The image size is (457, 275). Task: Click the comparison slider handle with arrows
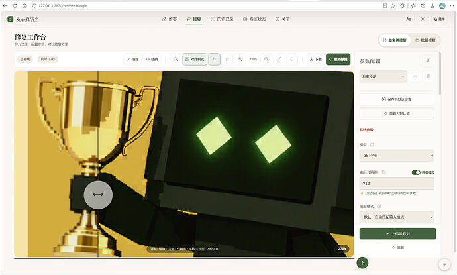click(x=98, y=195)
